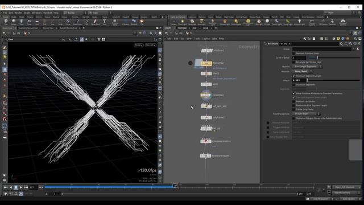Select the Spray Paint shelf tool
This screenshot has height=205, width=364.
click(x=95, y=22)
